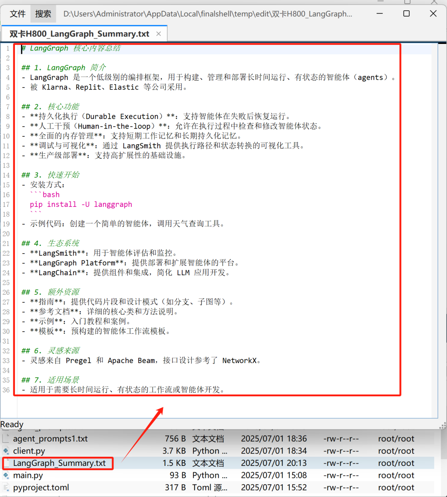The width and height of the screenshot is (447, 497).
Task: Click the client.py Python file icon
Action: pyautogui.click(x=6, y=451)
